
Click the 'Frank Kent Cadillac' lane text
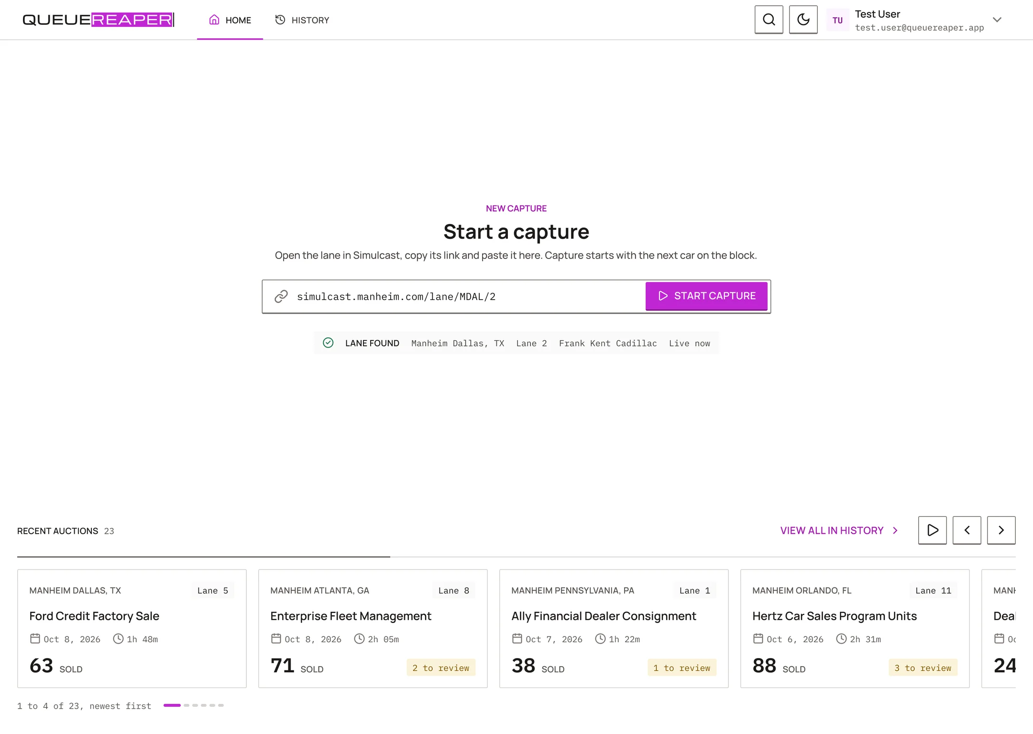click(608, 343)
